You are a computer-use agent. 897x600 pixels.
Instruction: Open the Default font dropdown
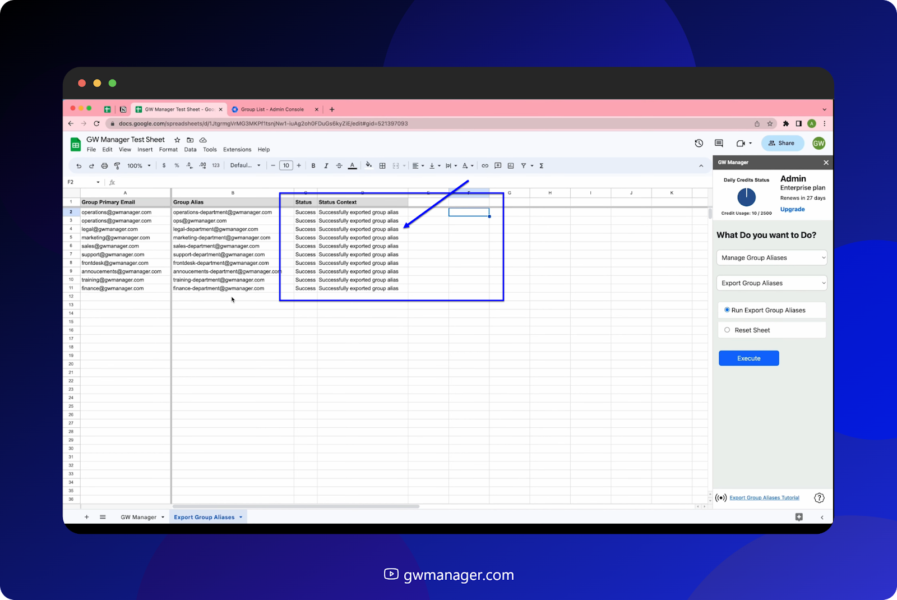click(x=245, y=165)
